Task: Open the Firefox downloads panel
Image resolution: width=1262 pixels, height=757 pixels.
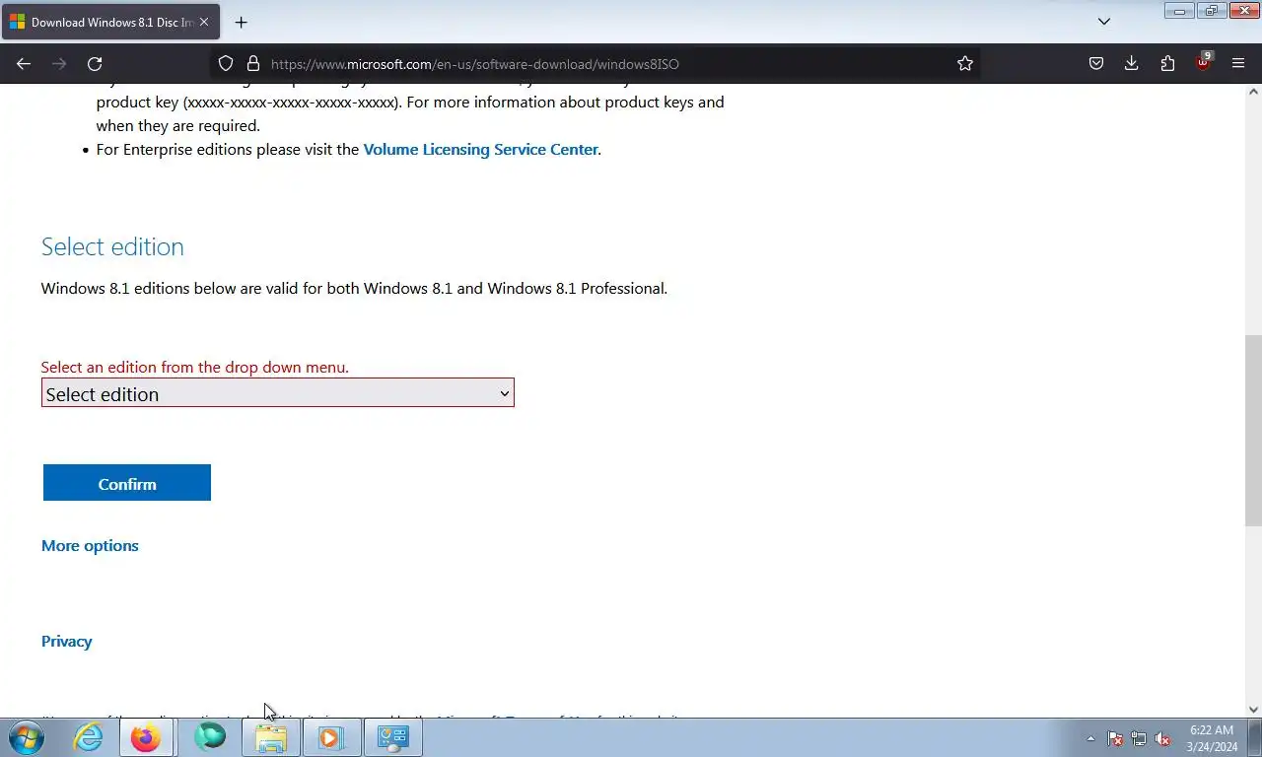Action: [x=1132, y=63]
